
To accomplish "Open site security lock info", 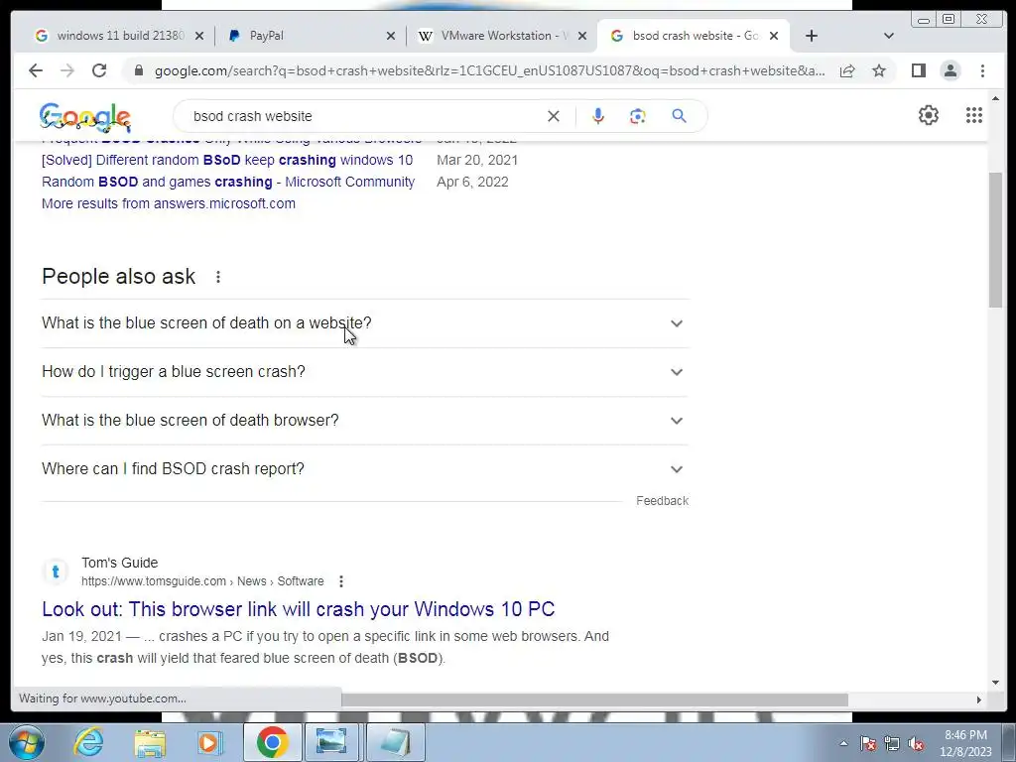I will tap(138, 70).
